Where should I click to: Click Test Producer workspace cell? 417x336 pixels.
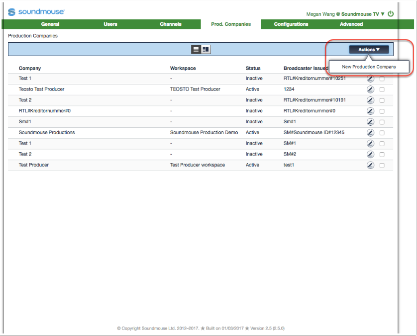click(198, 165)
